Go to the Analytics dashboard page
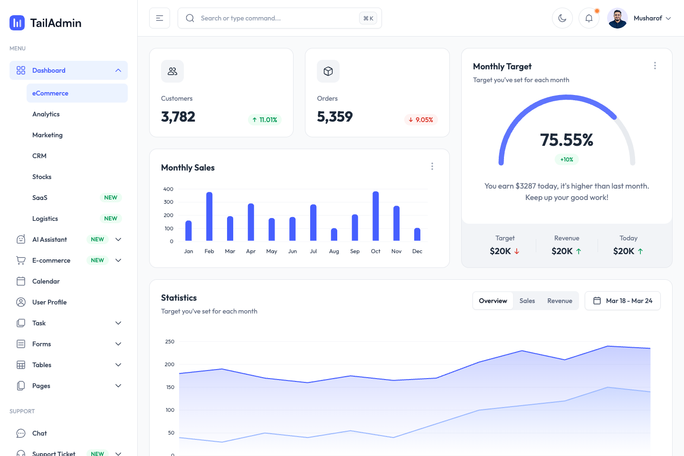 [x=46, y=114]
